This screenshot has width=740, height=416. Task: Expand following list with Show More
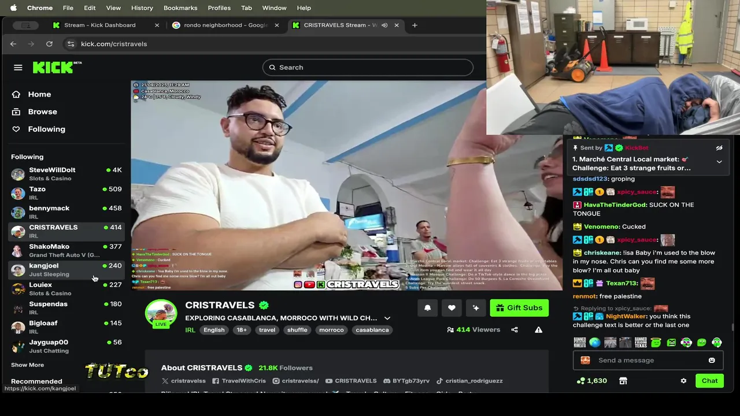click(x=27, y=365)
